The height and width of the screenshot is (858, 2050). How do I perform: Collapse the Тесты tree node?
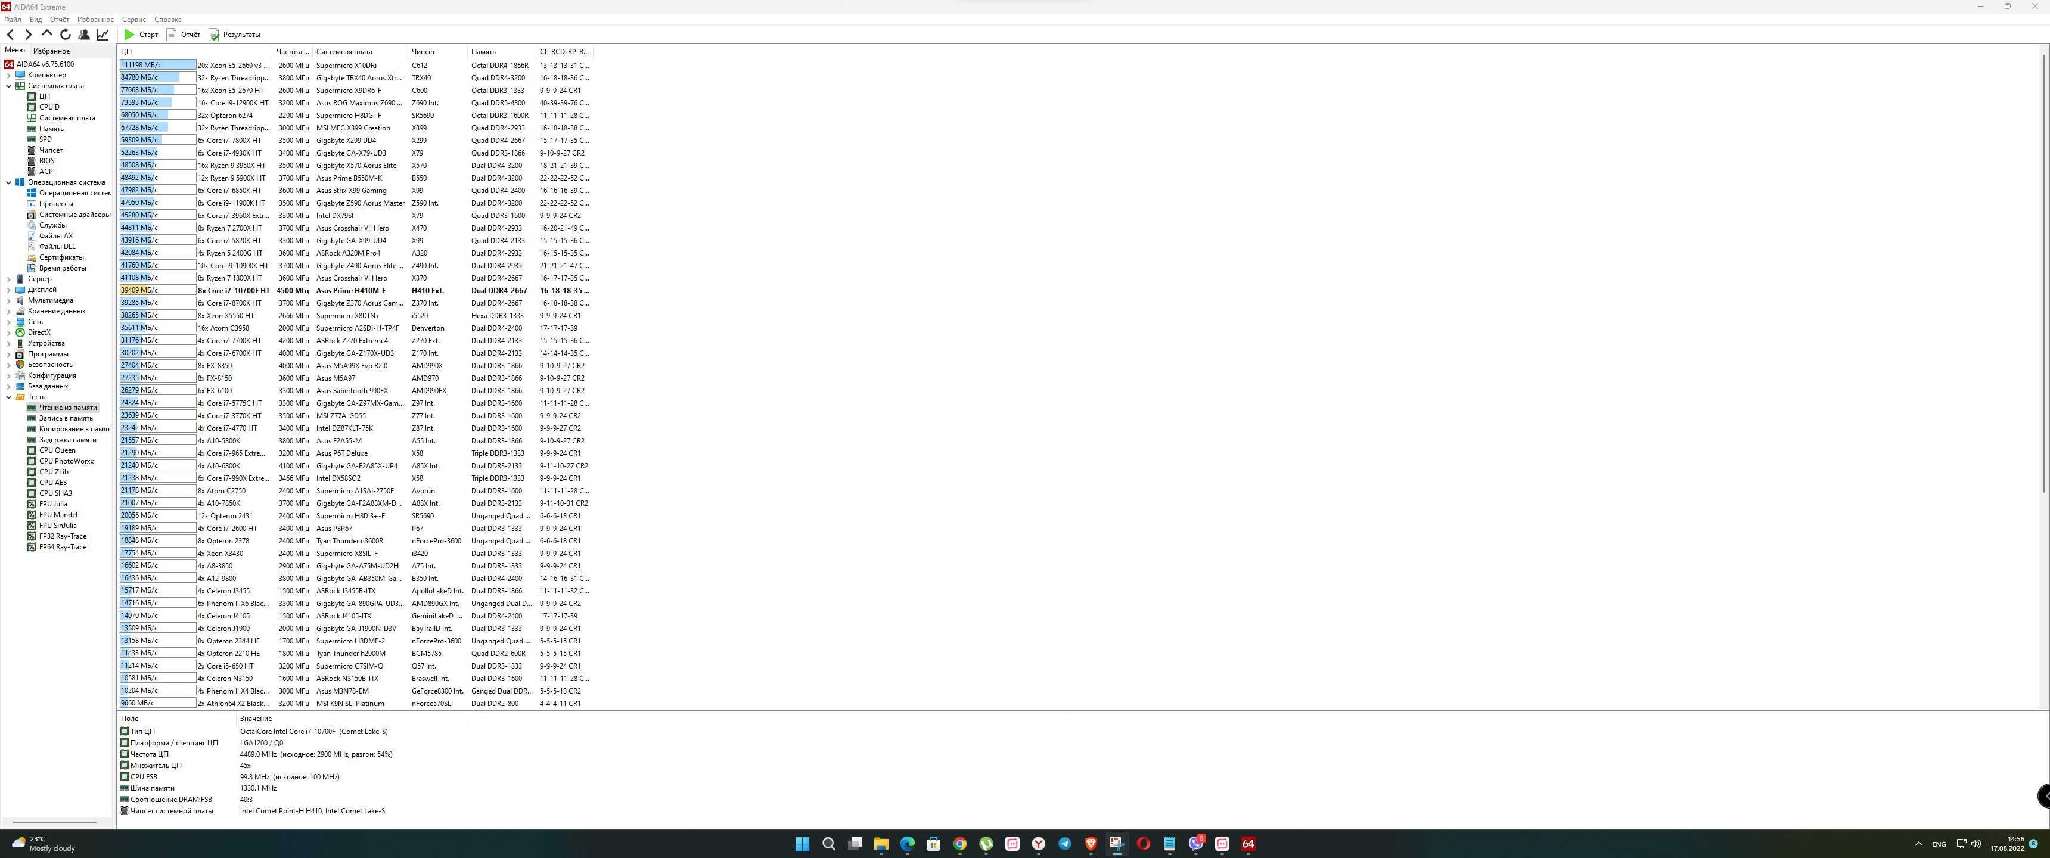pos(9,396)
